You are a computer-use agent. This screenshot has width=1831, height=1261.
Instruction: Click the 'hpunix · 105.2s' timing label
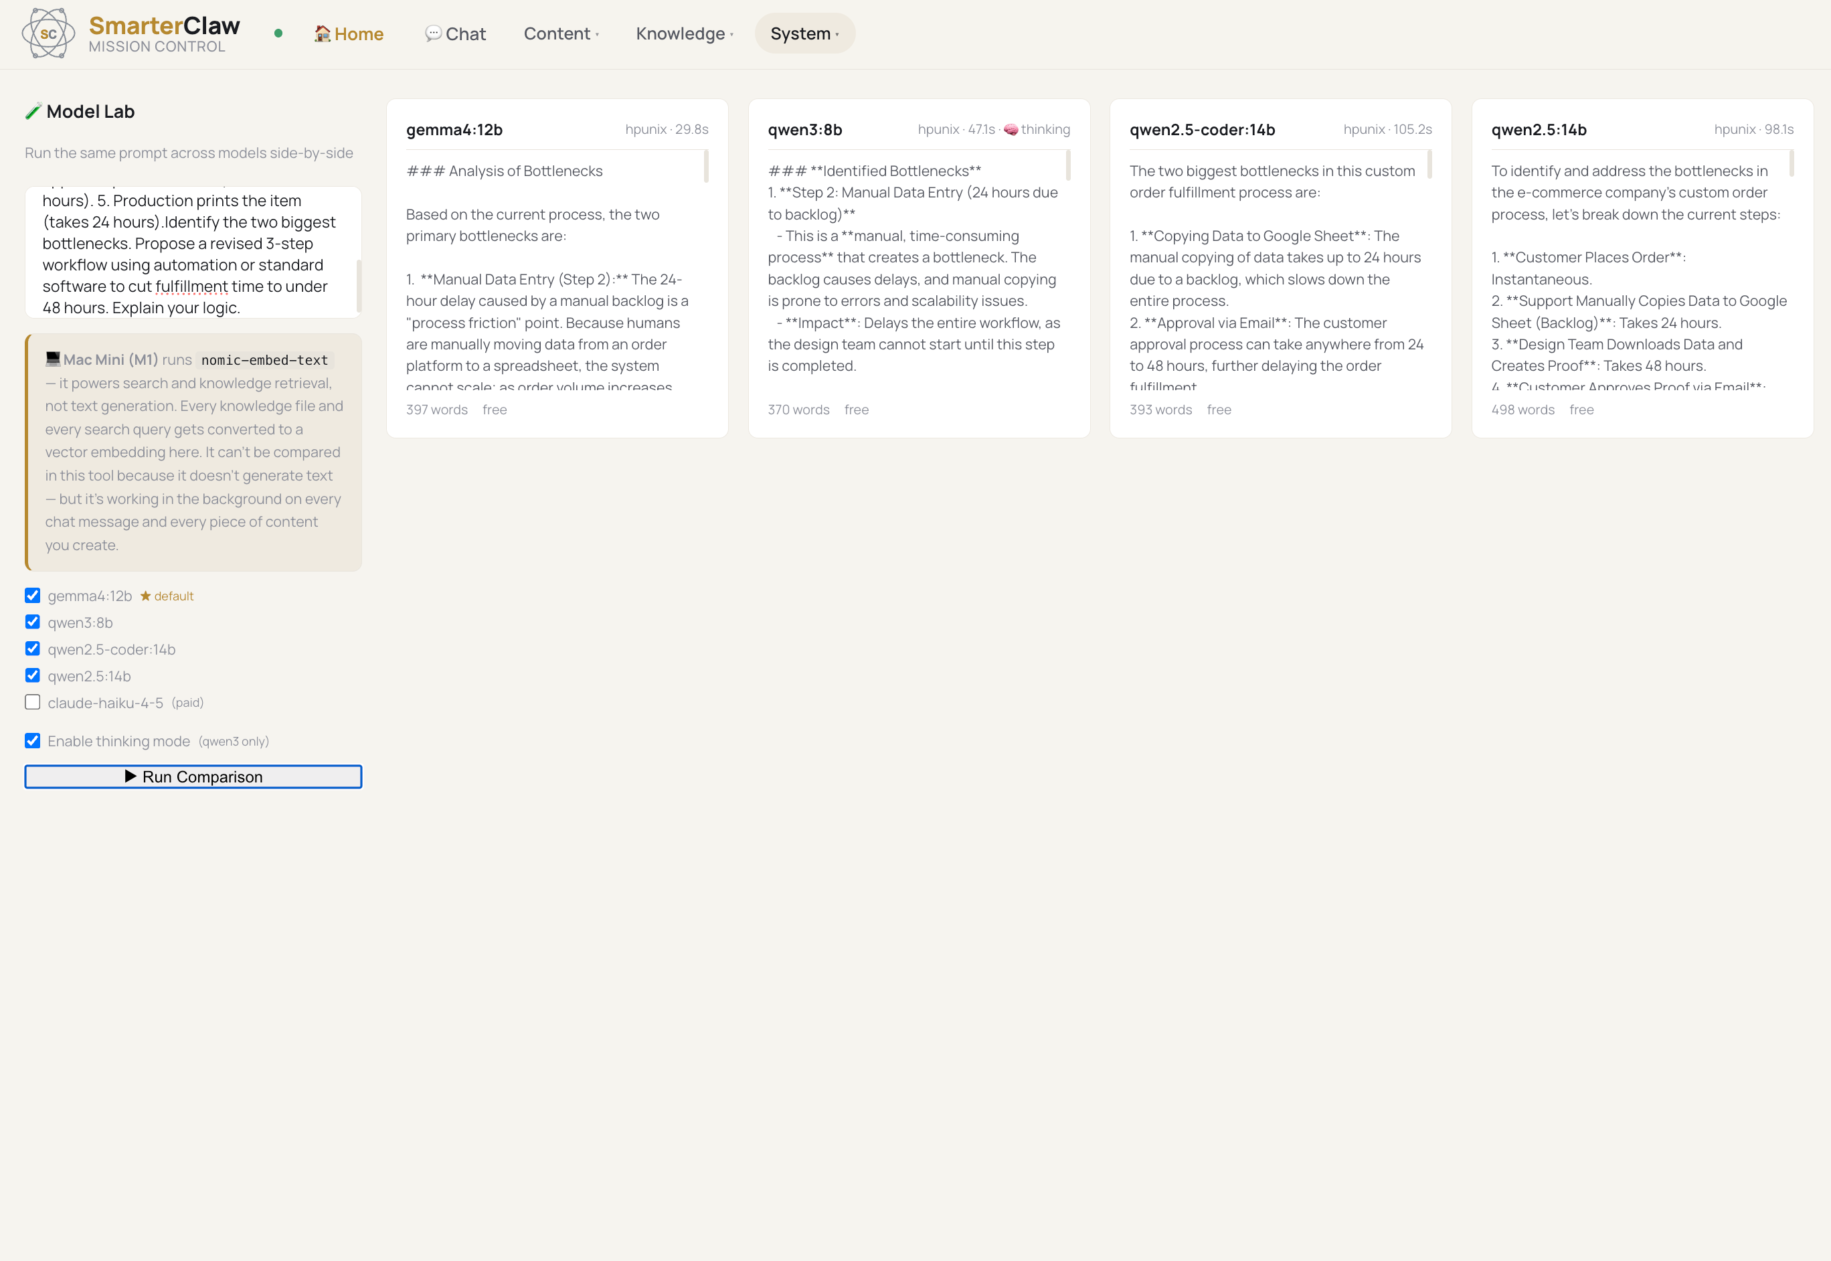coord(1388,130)
